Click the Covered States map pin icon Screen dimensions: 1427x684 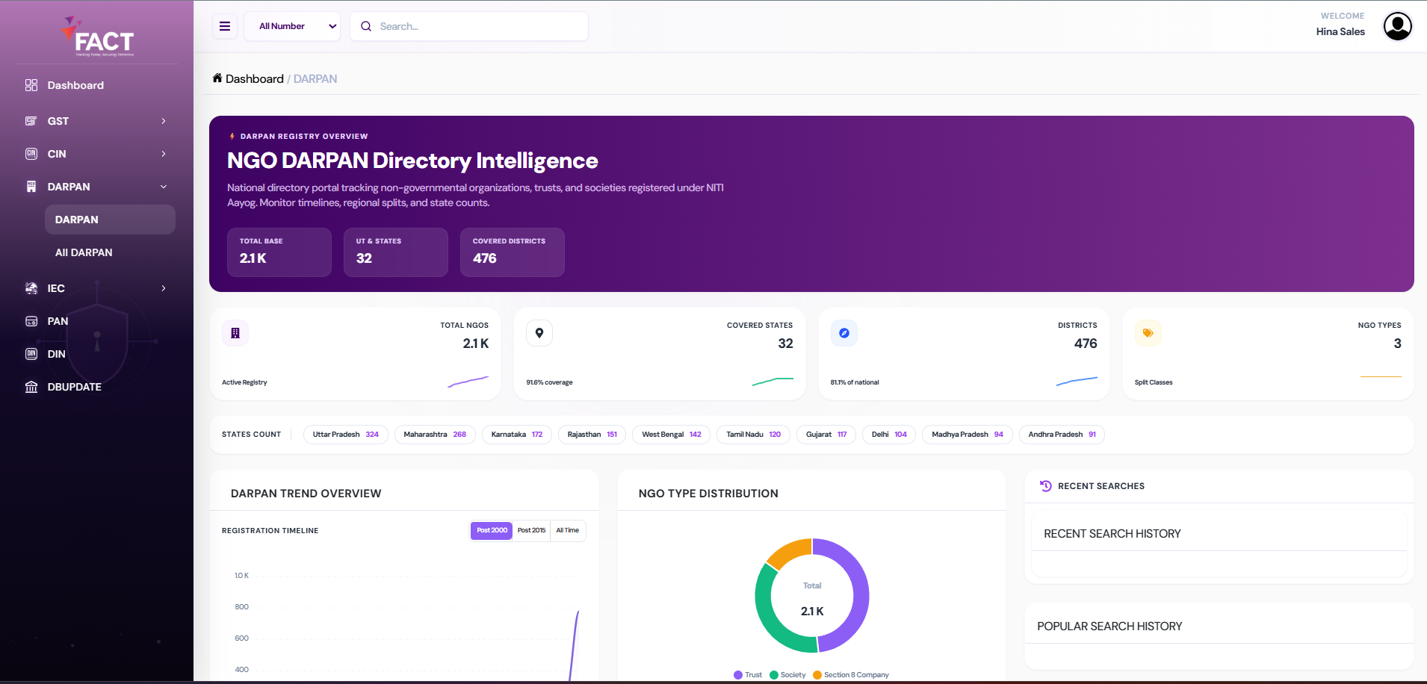pos(539,333)
